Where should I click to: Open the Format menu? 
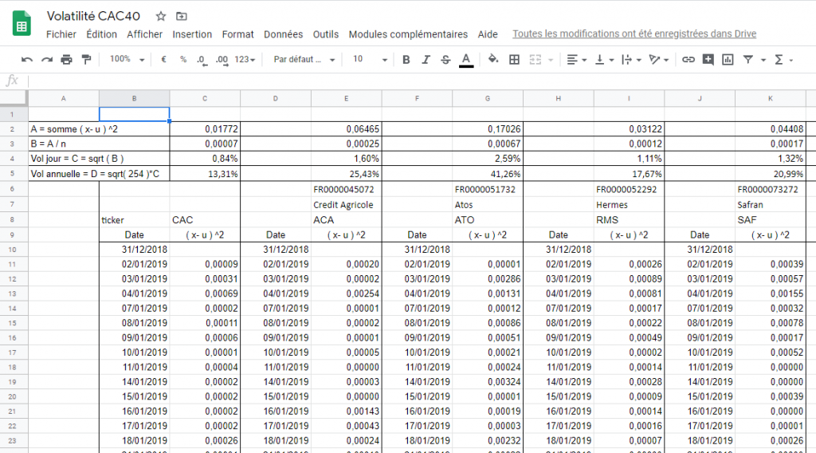tap(237, 34)
